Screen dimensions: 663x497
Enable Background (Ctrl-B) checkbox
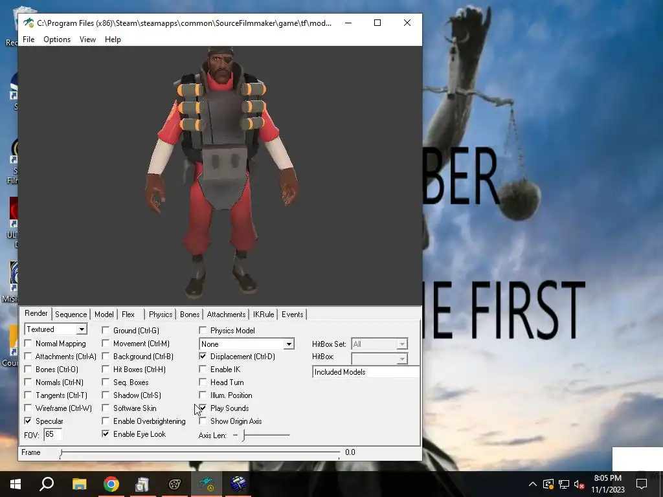coord(106,357)
